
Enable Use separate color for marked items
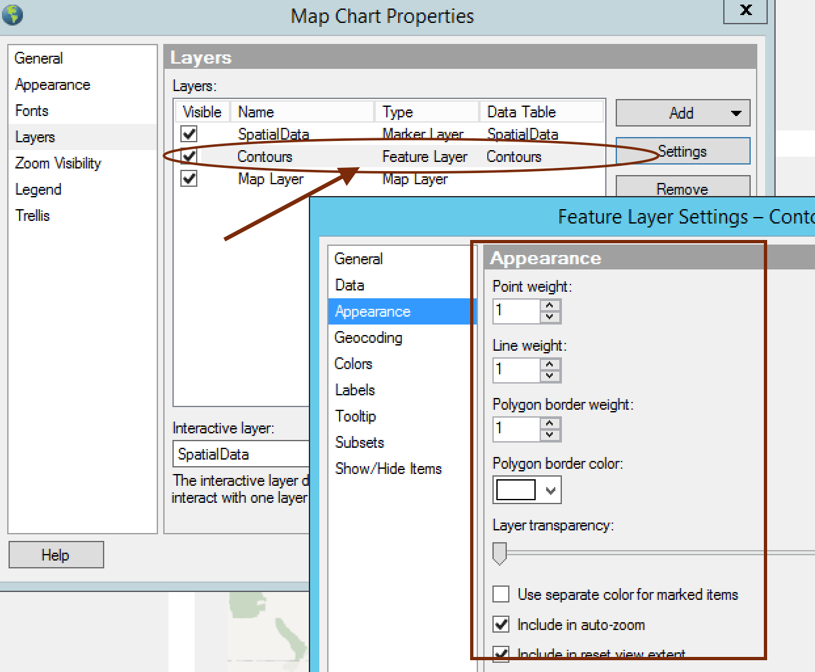click(x=501, y=594)
